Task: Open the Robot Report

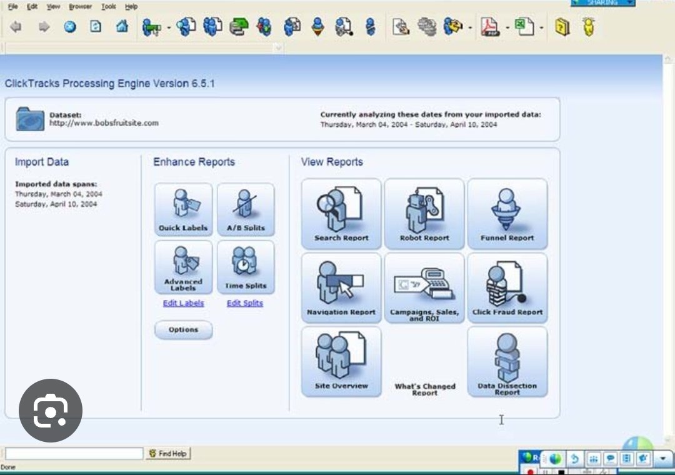Action: click(424, 214)
